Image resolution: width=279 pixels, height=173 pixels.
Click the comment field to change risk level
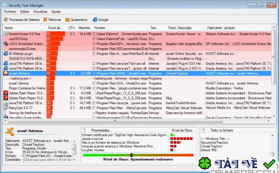pos(47,160)
